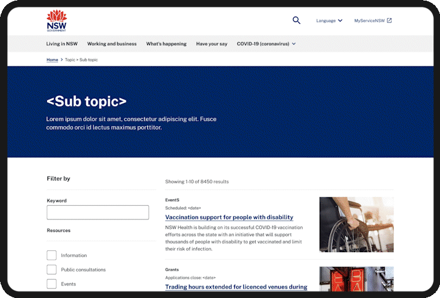The image size is (440, 298).
Task: Tick the Information checkbox
Action: pyautogui.click(x=51, y=255)
